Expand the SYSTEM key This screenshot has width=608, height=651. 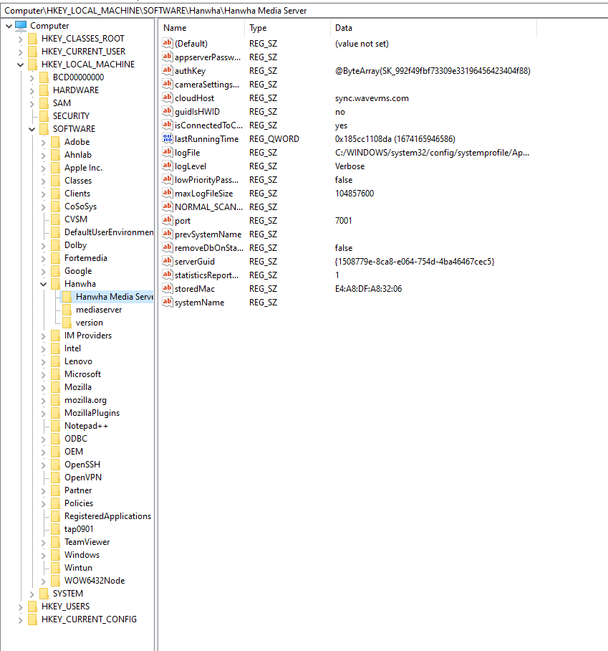[x=32, y=594]
